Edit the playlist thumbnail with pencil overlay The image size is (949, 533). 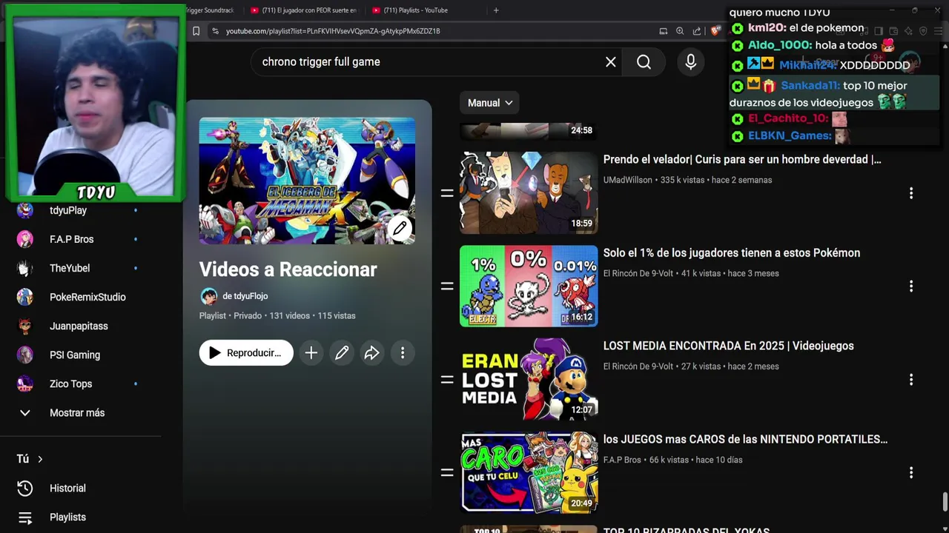click(x=400, y=228)
